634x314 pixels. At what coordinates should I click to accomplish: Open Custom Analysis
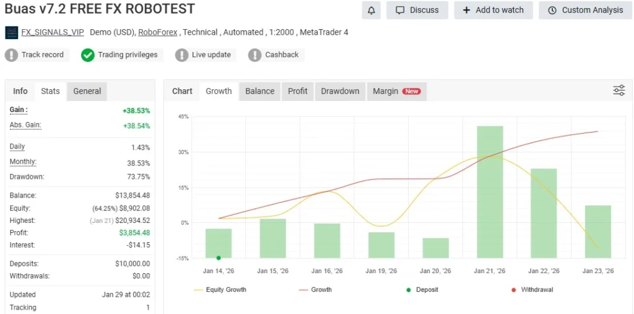point(586,10)
